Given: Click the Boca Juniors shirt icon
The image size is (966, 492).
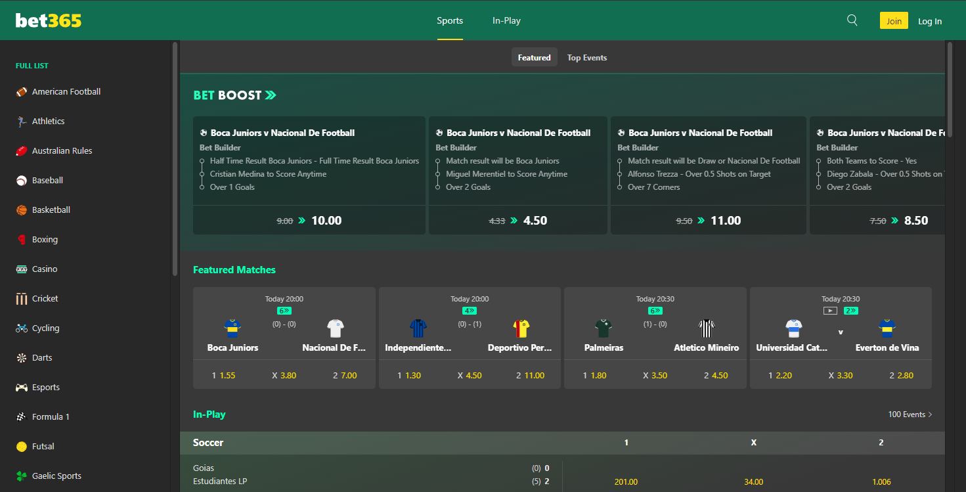Looking at the screenshot, I should [232, 328].
